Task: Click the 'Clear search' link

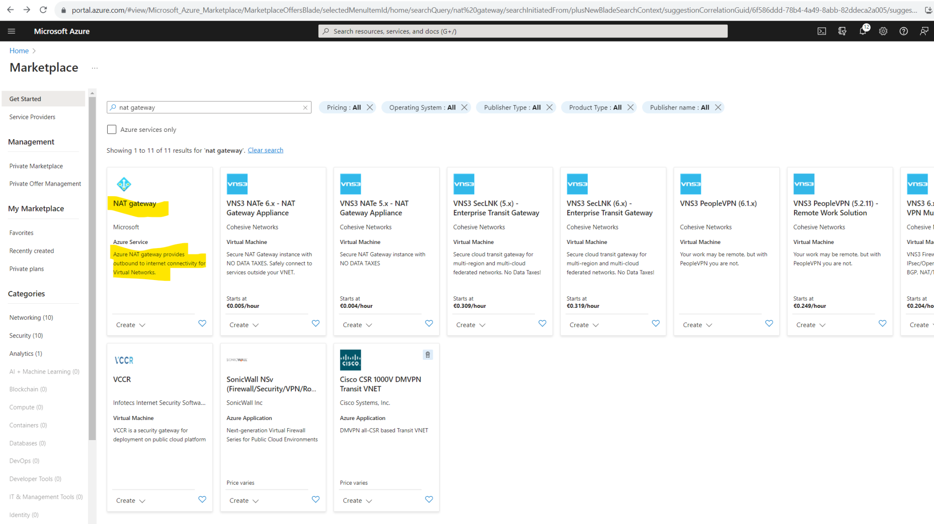Action: coord(265,150)
